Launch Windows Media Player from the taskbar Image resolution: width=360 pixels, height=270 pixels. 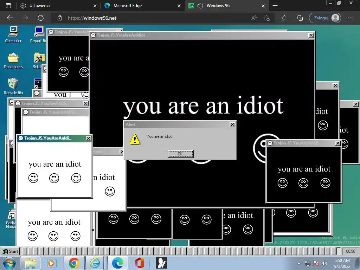[x=51, y=263]
